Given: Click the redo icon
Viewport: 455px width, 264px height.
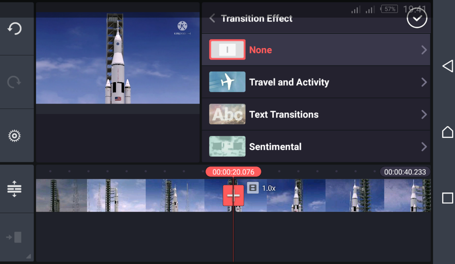Looking at the screenshot, I should click(x=15, y=81).
